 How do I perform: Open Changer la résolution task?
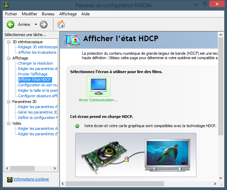(35, 63)
